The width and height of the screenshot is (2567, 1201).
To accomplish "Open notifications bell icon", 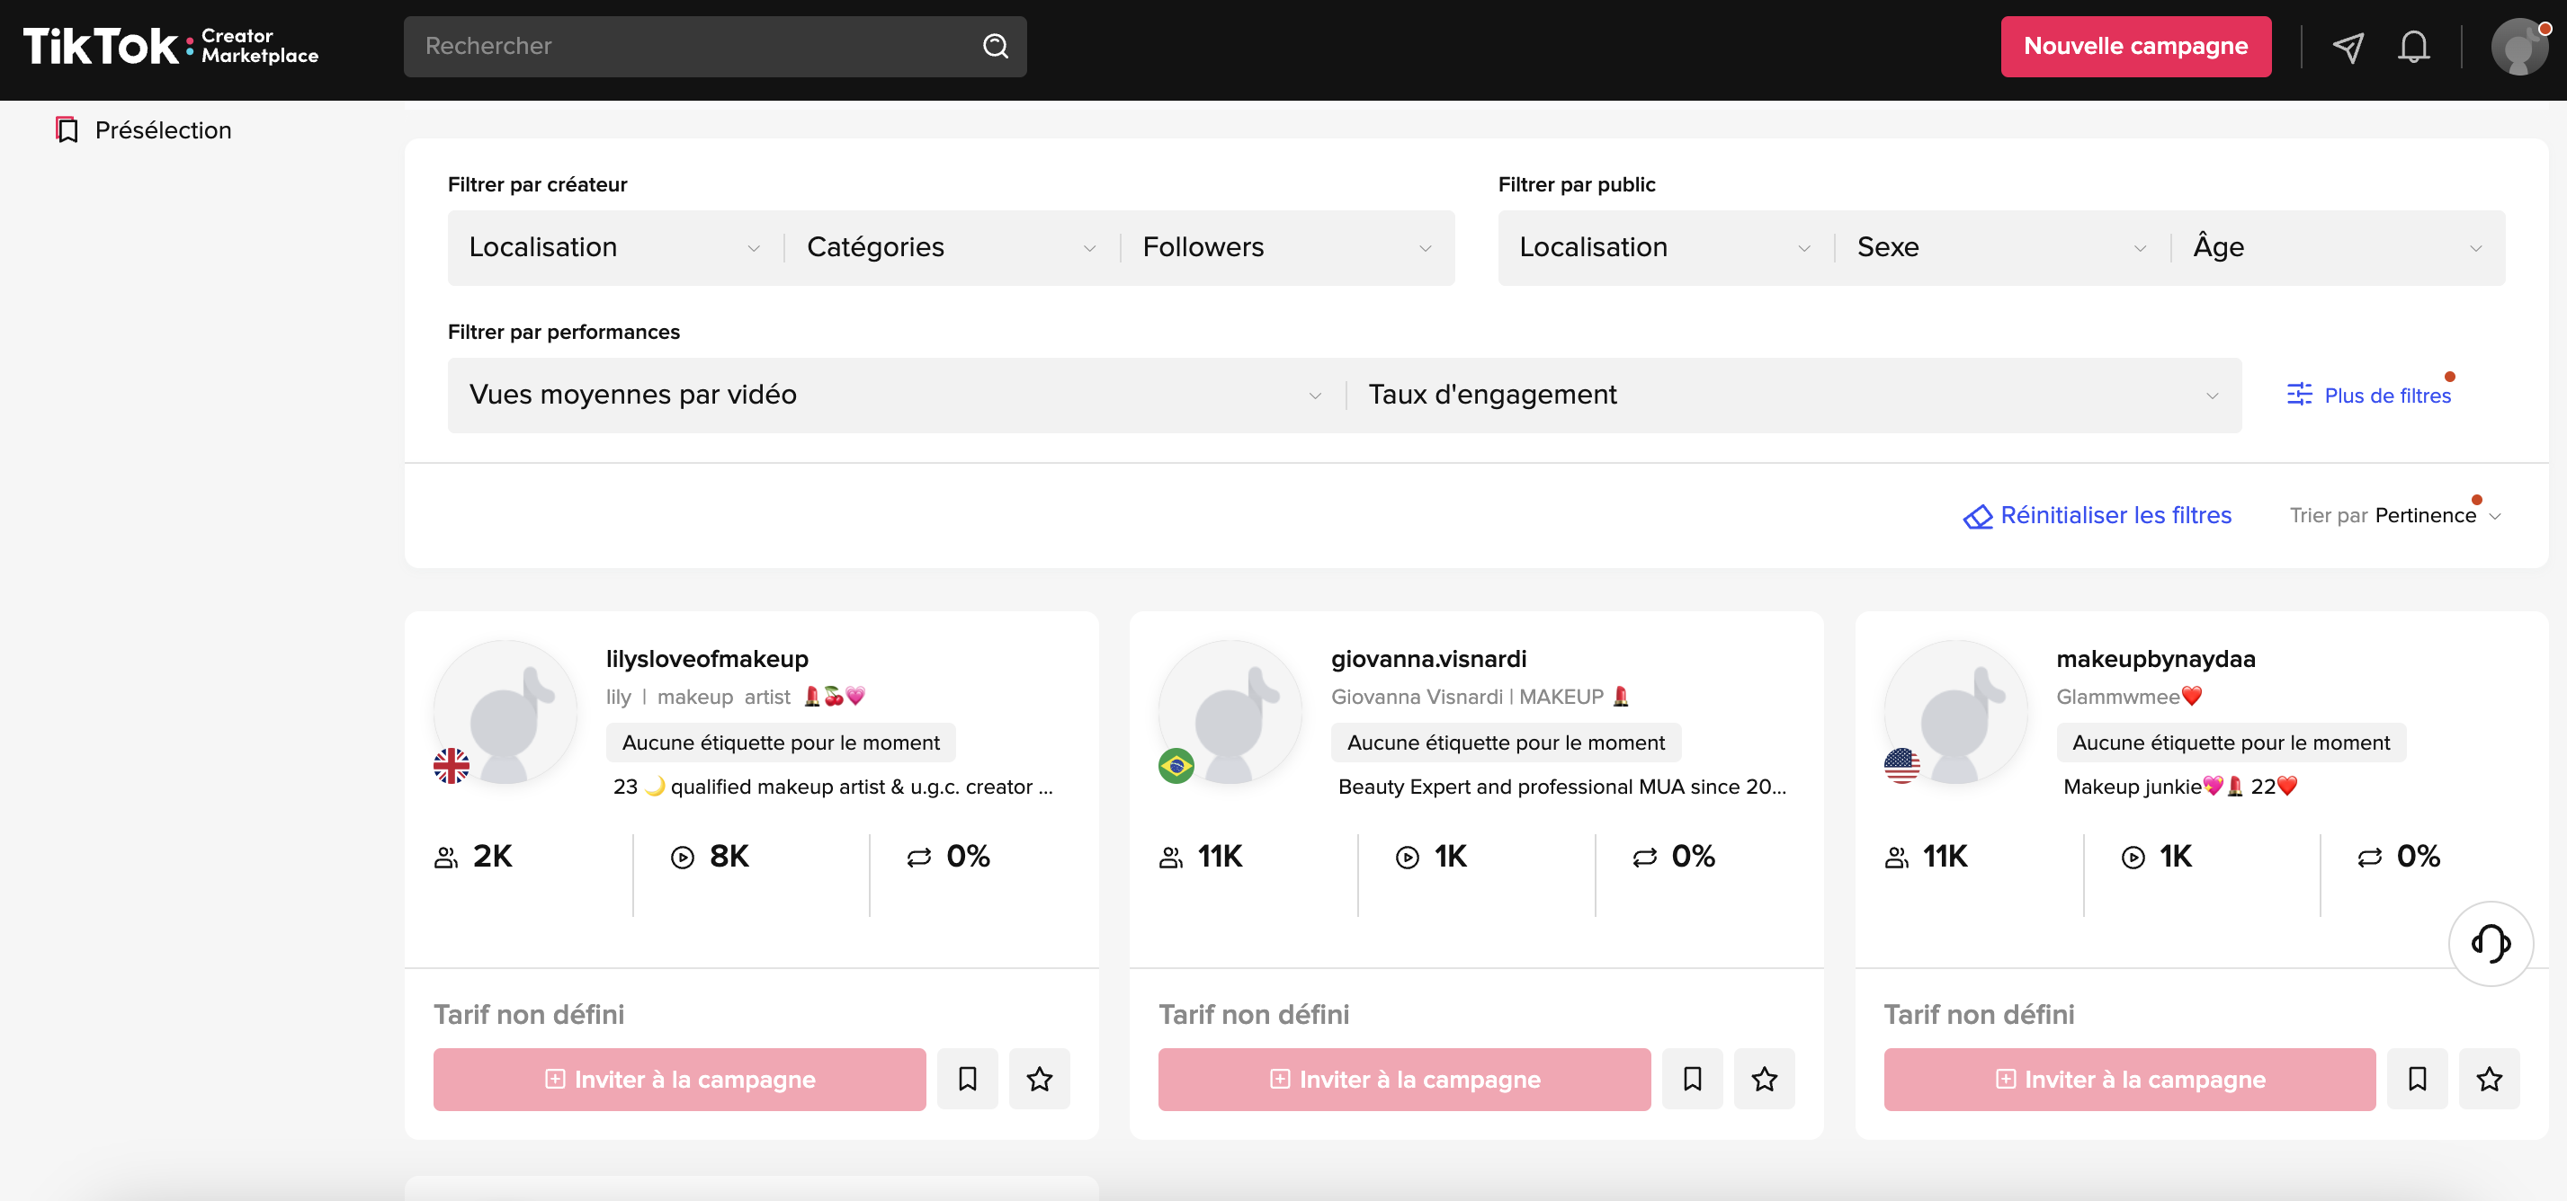I will 2412,47.
